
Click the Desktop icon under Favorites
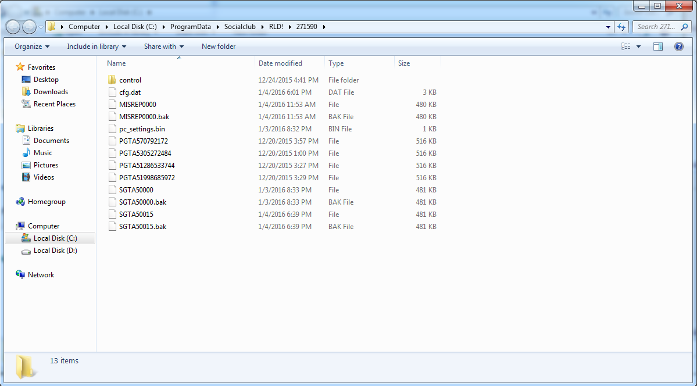(x=26, y=80)
